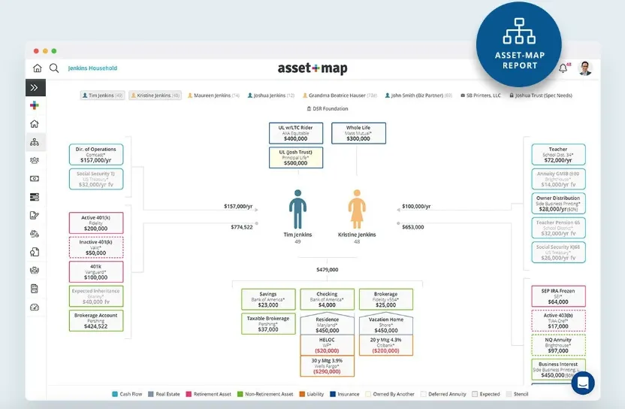This screenshot has width=625, height=409.
Task: Open the UL w/LTC Rider insurance card
Action: point(296,133)
